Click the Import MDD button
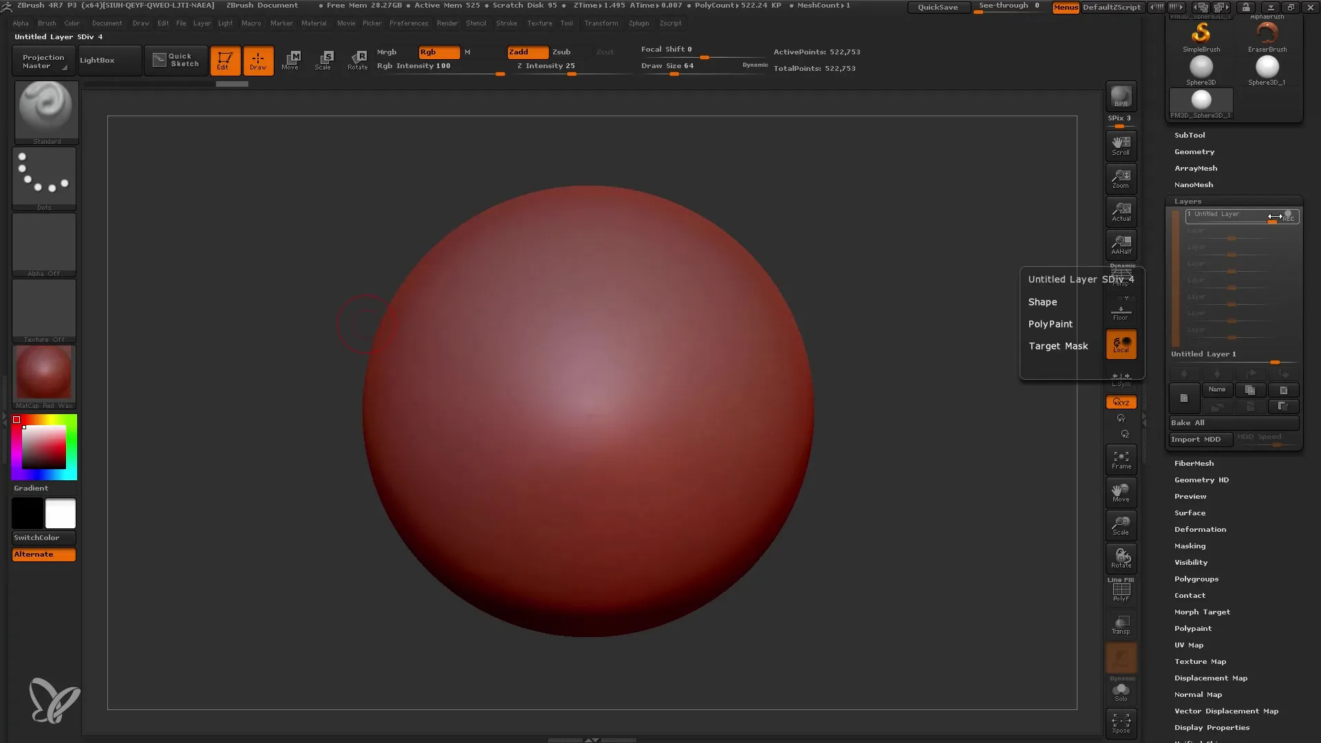 tap(1196, 439)
